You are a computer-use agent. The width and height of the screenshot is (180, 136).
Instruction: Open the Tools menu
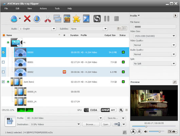(57, 8)
